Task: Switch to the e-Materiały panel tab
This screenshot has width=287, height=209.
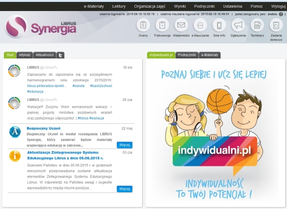Action: [210, 55]
